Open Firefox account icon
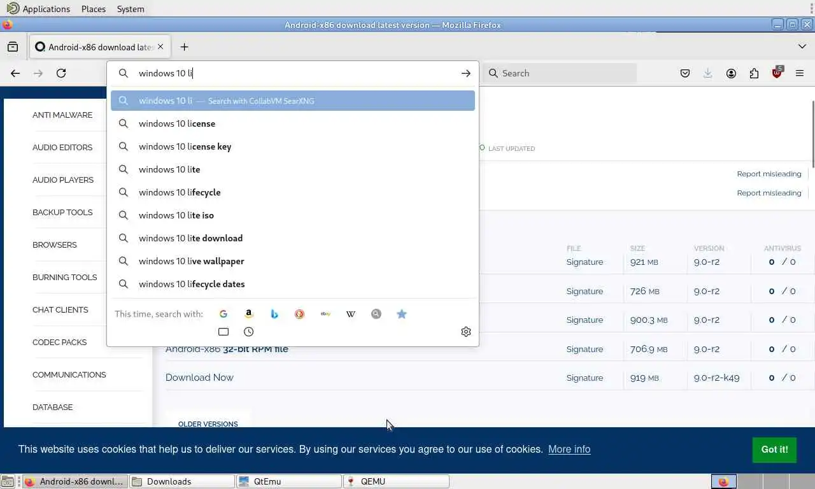Viewport: 815px width, 489px height. (x=731, y=73)
